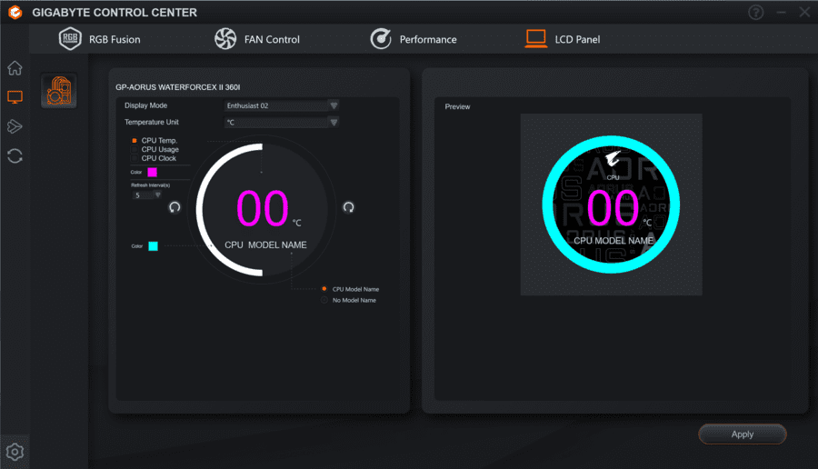Click the Apply button
The height and width of the screenshot is (469, 818).
743,434
